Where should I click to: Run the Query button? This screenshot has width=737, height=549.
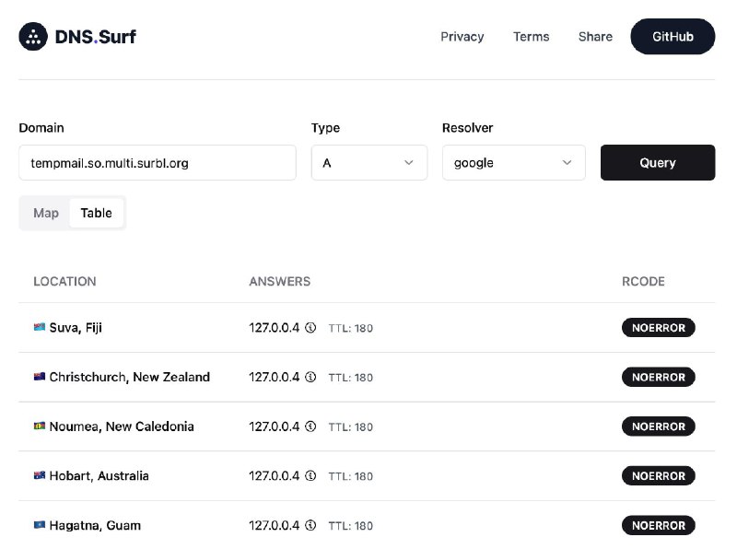(657, 163)
